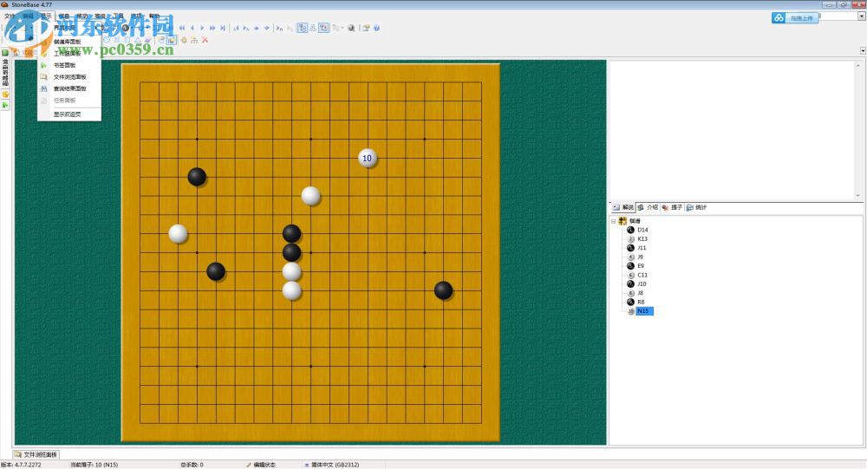
Task: Click the status text 当前落子: 10 (N15)
Action: pyautogui.click(x=94, y=465)
